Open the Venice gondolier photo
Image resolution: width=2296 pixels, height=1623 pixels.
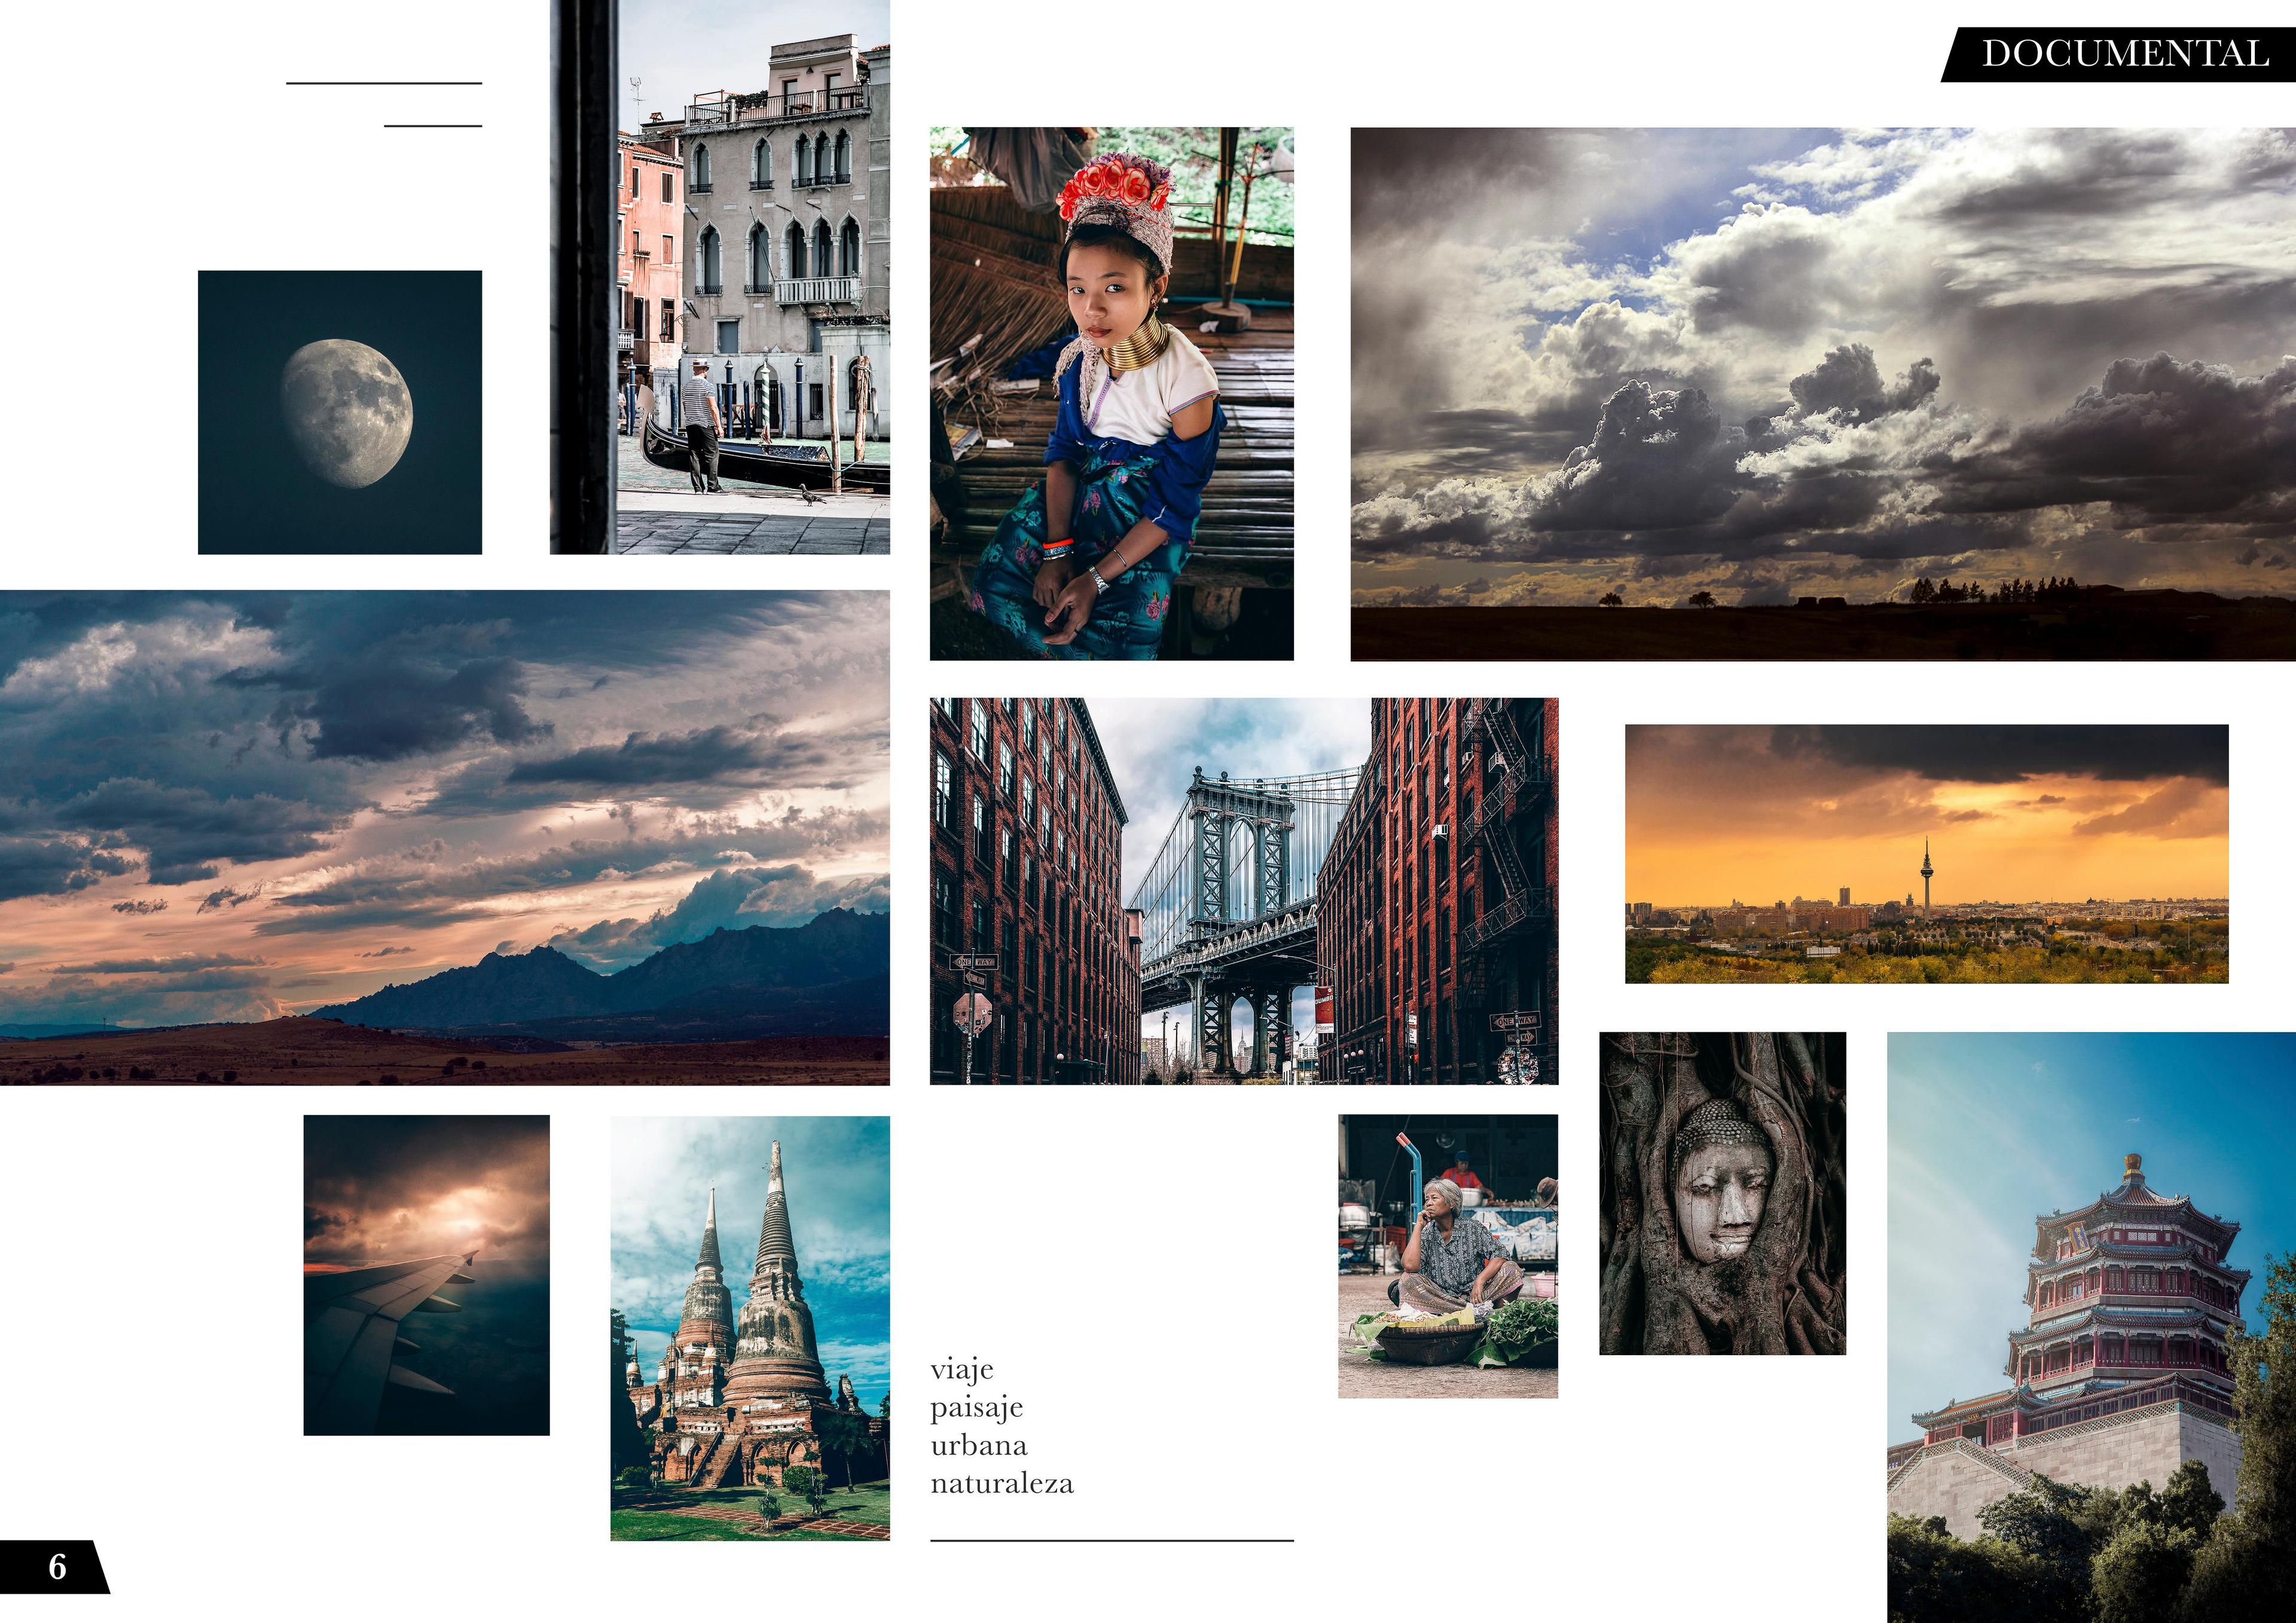720,277
